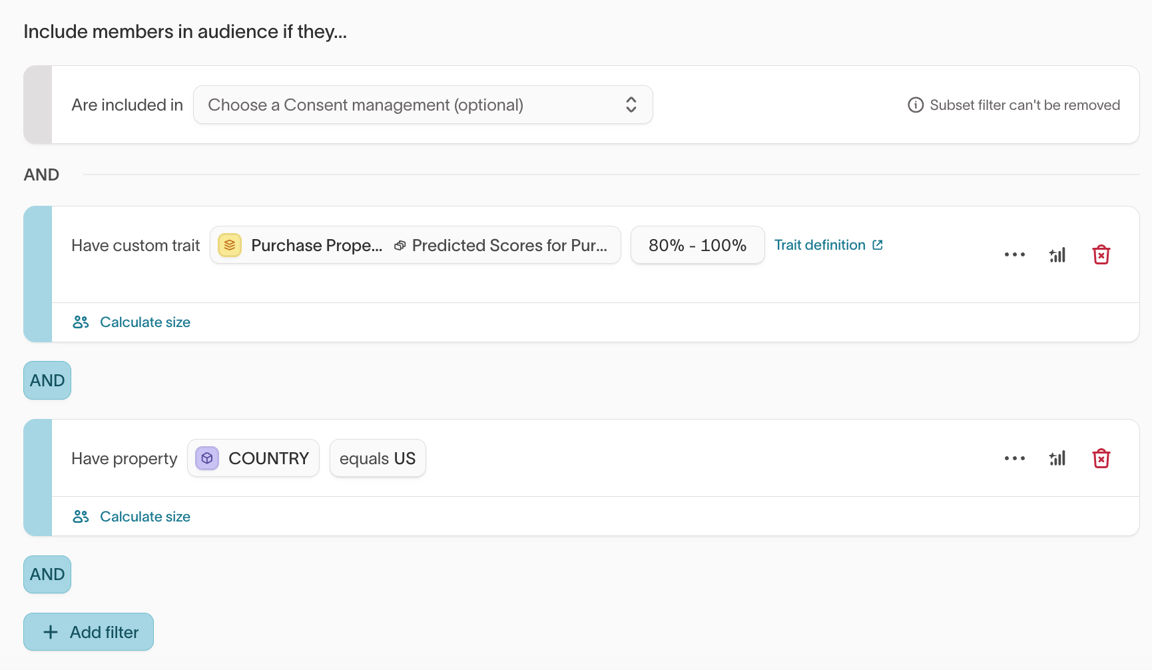The image size is (1152, 670).
Task: Delete the COUNTRY property filter
Action: tap(1101, 458)
